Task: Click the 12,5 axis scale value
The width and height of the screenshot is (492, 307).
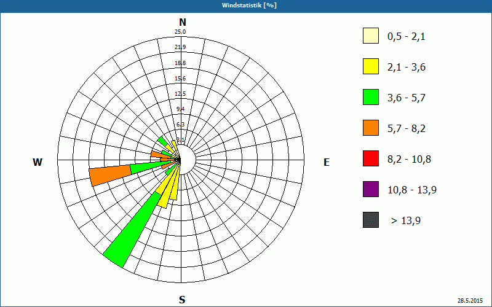Action: point(180,94)
